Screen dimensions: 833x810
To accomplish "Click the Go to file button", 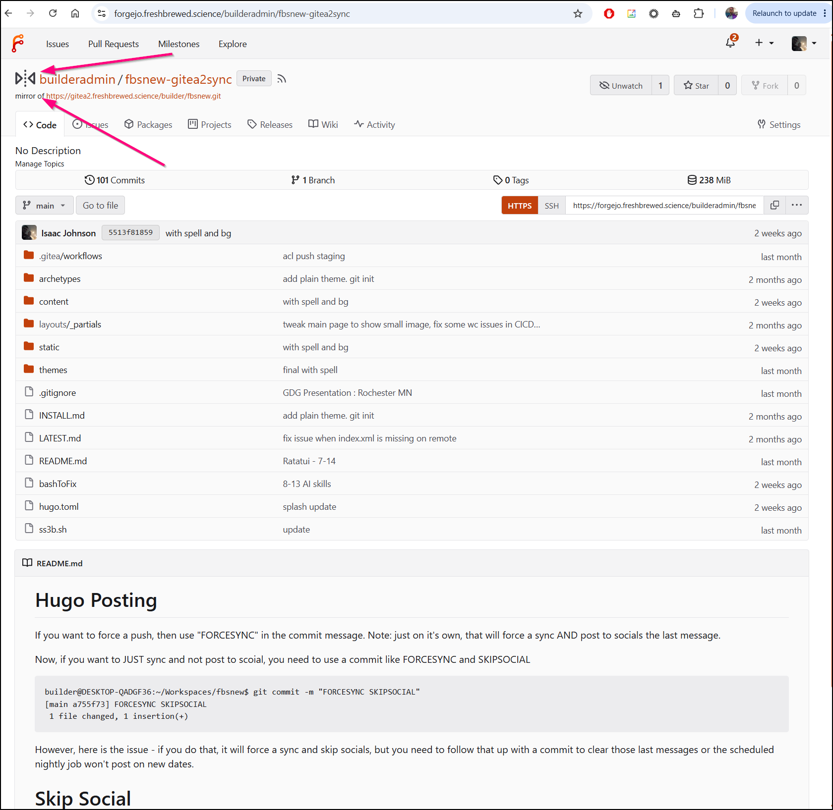I will click(x=100, y=205).
